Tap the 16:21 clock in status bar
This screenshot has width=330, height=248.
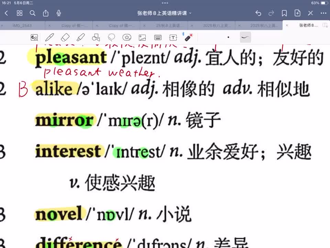coord(6,3)
